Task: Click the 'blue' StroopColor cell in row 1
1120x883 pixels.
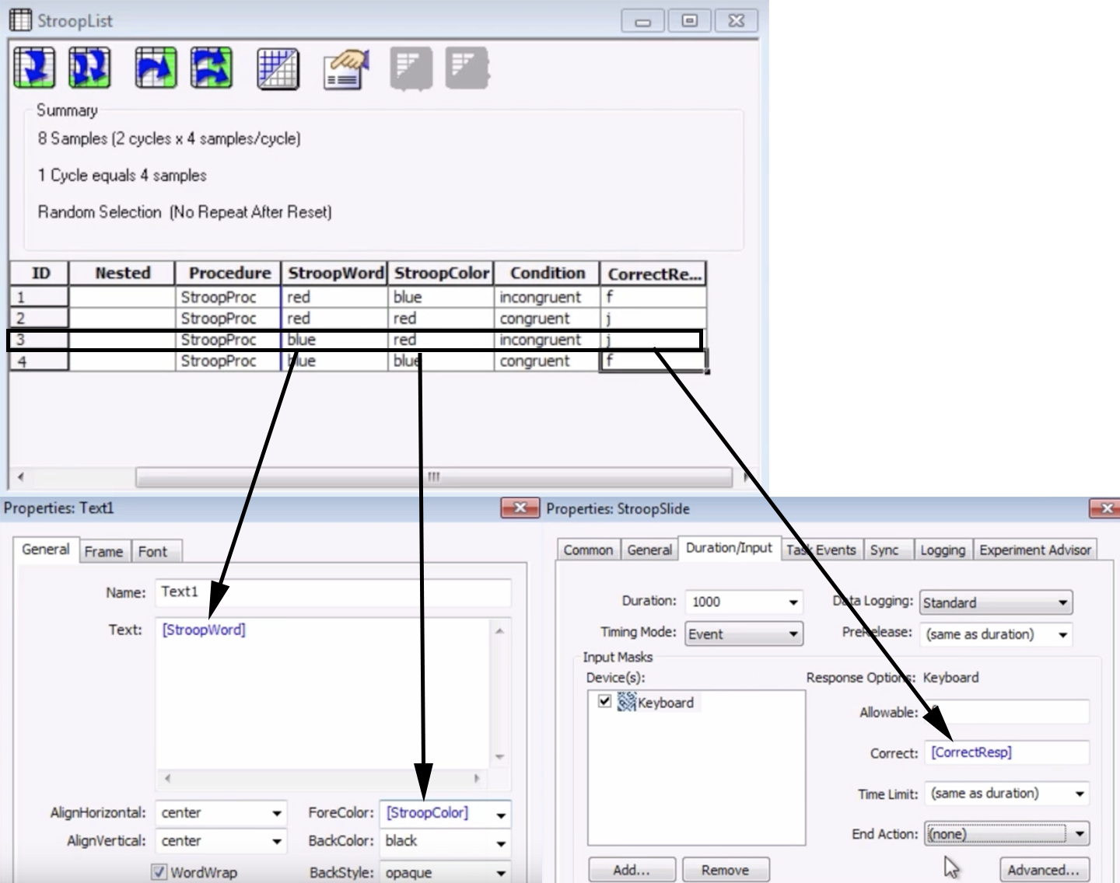Action: [441, 297]
